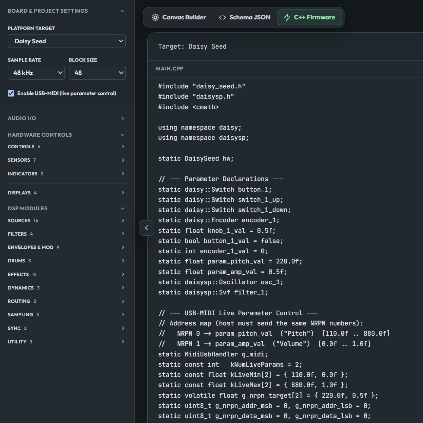The image size is (423, 423).
Task: Click the 'kLiveMin[2]' code line
Action: tap(253, 375)
